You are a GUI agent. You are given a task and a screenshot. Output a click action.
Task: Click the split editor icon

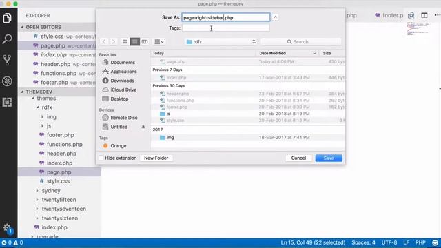pyautogui.click(x=424, y=15)
